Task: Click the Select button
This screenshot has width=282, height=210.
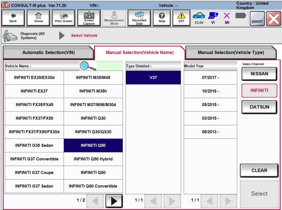Action: point(259,193)
